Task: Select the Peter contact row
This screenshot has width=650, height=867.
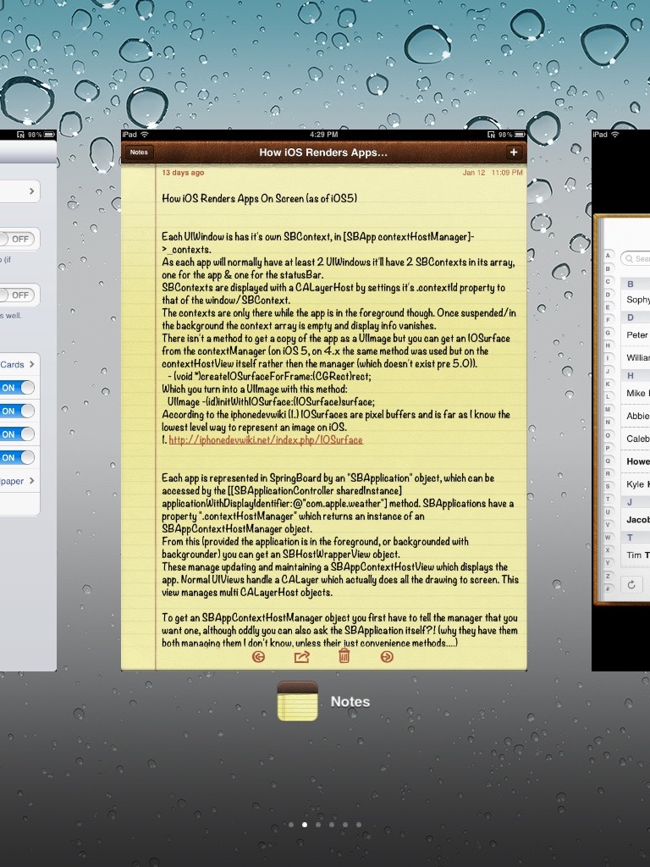Action: coord(635,334)
